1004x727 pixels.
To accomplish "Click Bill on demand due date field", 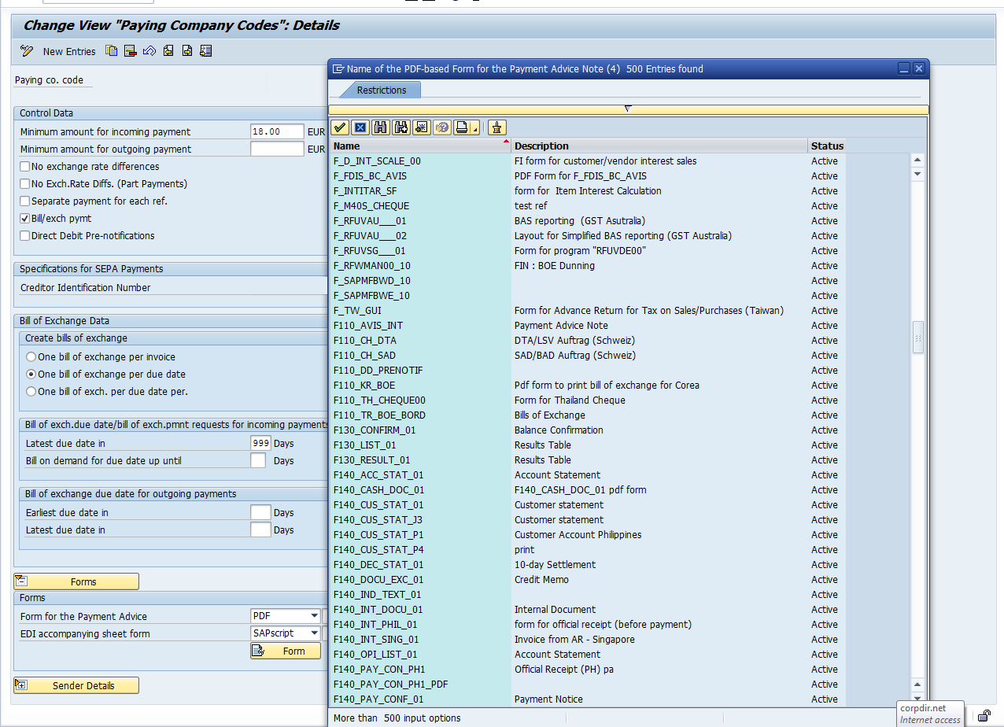I will pyautogui.click(x=258, y=461).
